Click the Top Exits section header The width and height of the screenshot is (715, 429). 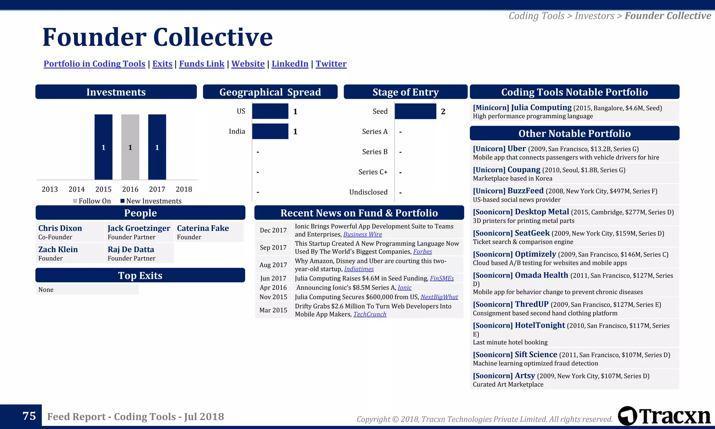coord(140,275)
